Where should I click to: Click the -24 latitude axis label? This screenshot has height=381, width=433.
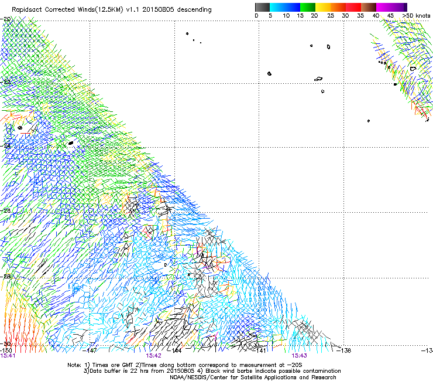click(x=5, y=145)
